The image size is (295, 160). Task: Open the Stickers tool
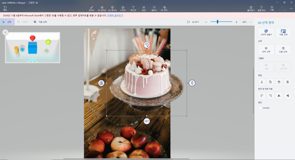tap(123, 8)
